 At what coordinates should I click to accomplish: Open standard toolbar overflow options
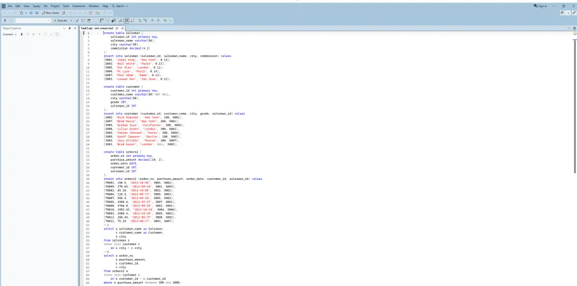[x=111, y=13]
